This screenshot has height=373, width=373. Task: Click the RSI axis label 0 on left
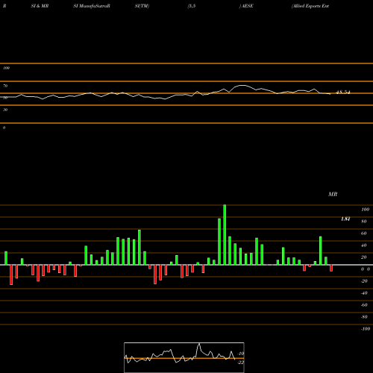click(4, 128)
